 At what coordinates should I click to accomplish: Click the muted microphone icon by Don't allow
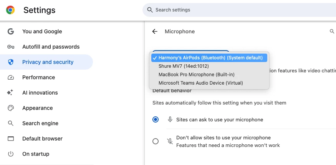coord(170,141)
